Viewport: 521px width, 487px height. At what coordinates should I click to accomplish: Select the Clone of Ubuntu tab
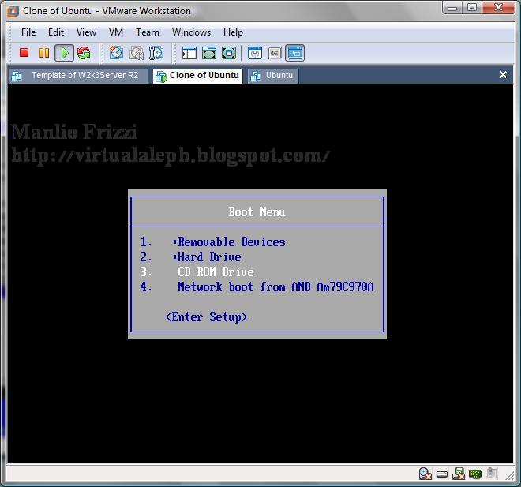tap(197, 76)
